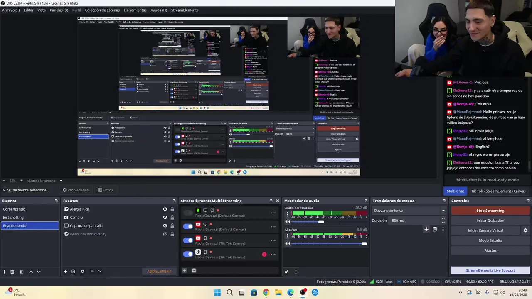Move source up in Fuentes panel
Screen dimensions: 532x299
pyautogui.click(x=92, y=271)
